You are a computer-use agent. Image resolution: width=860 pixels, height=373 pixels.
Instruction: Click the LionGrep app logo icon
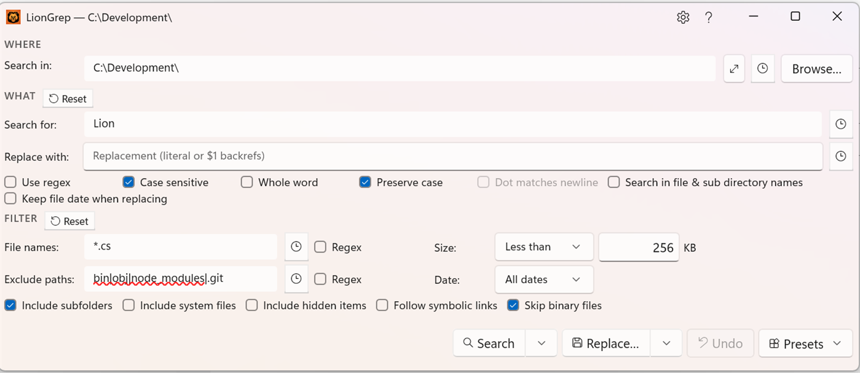point(14,17)
